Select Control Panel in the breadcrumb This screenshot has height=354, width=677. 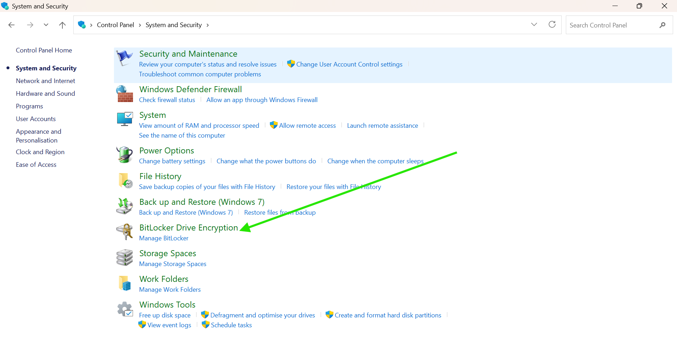tap(115, 25)
